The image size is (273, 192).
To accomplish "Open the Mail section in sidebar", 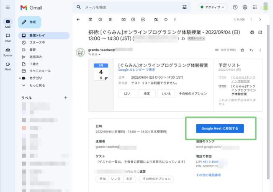I will click(x=8, y=23).
